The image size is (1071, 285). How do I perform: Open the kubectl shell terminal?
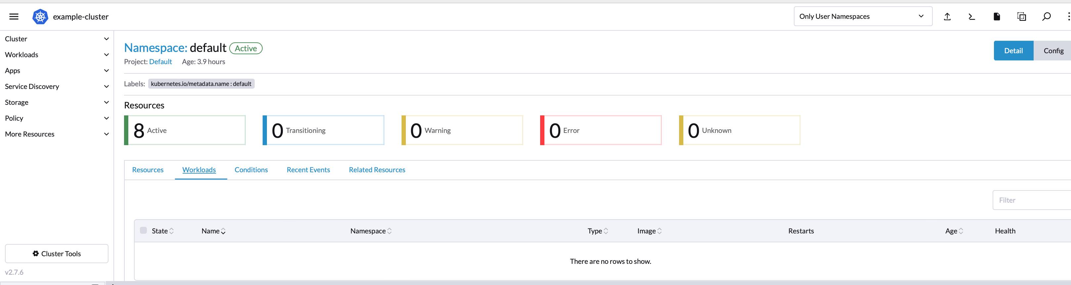[x=972, y=17]
